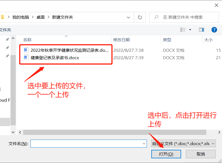Click horizontal scroll right arrow
The width and height of the screenshot is (222, 163).
(219, 132)
